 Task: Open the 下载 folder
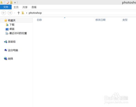pyautogui.click(x=12, y=25)
